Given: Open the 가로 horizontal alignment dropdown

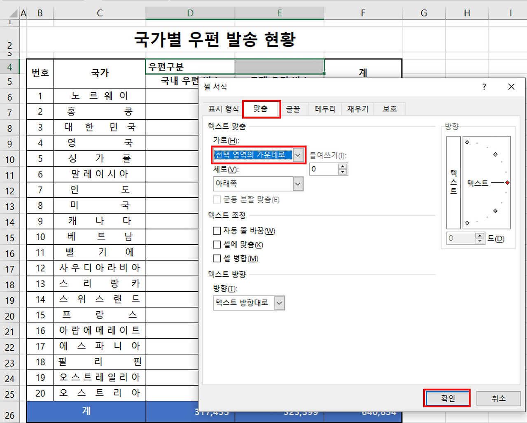Looking at the screenshot, I should [298, 155].
